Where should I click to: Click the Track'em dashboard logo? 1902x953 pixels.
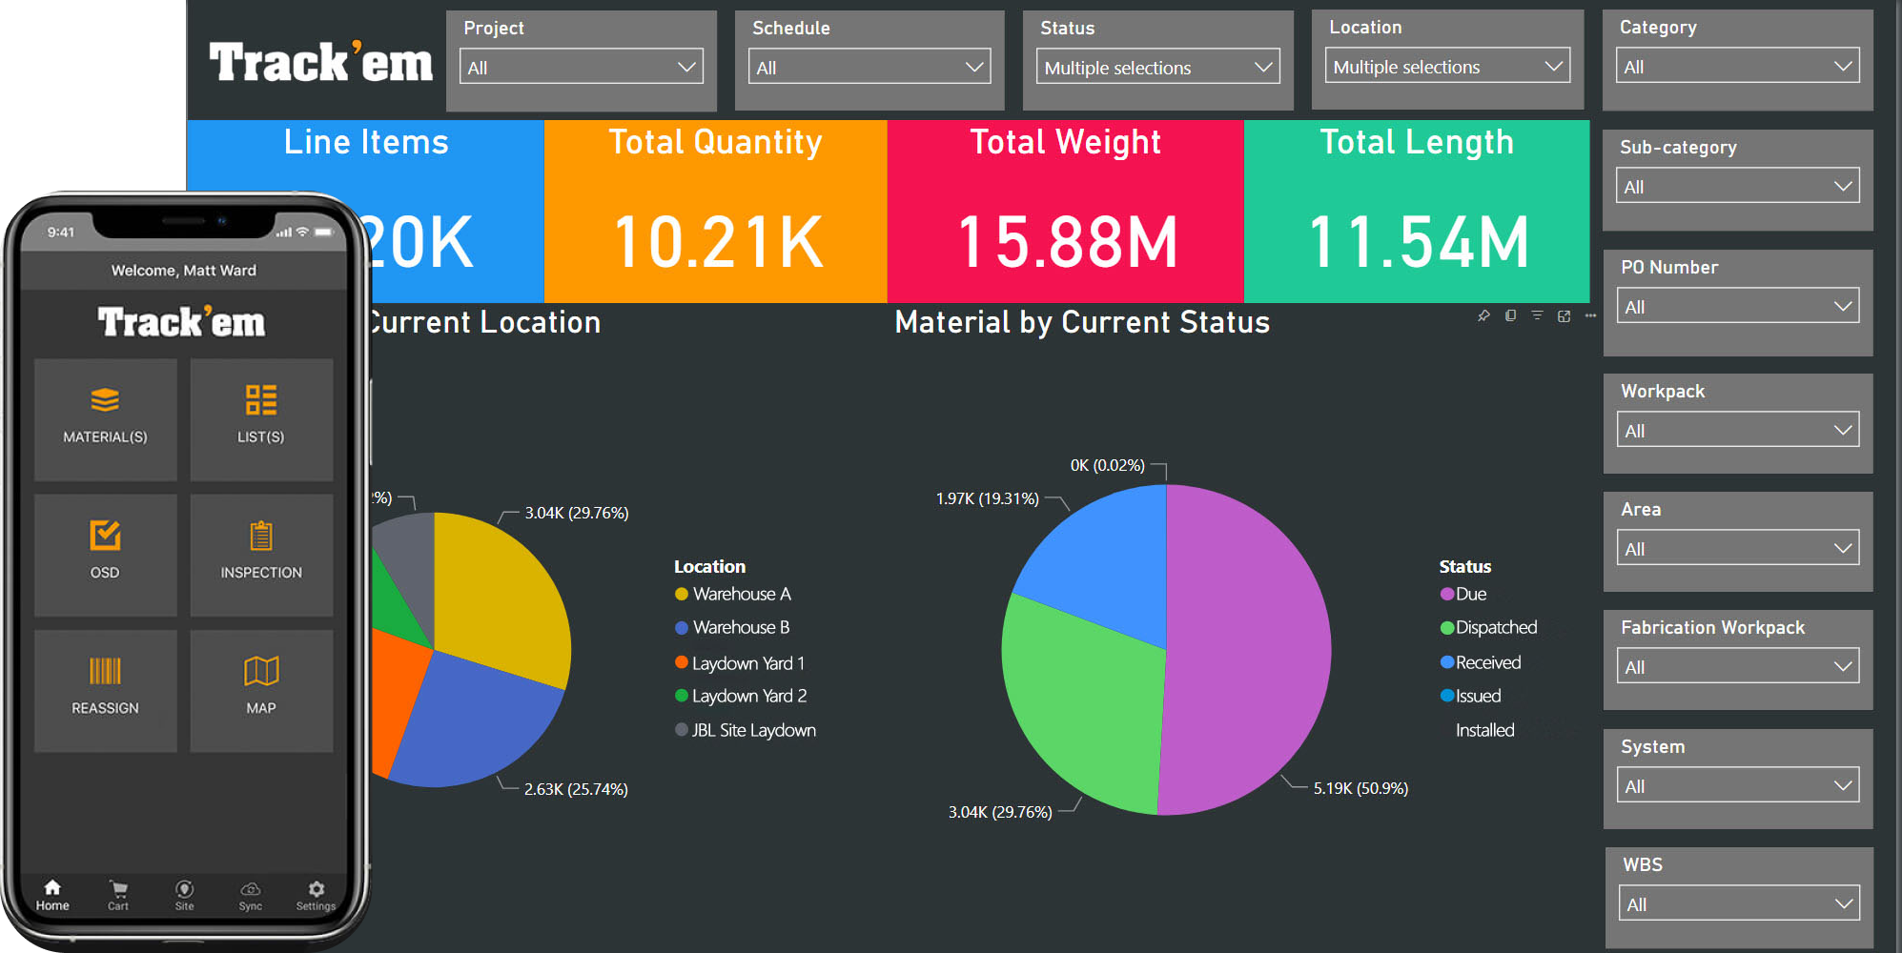pyautogui.click(x=321, y=63)
